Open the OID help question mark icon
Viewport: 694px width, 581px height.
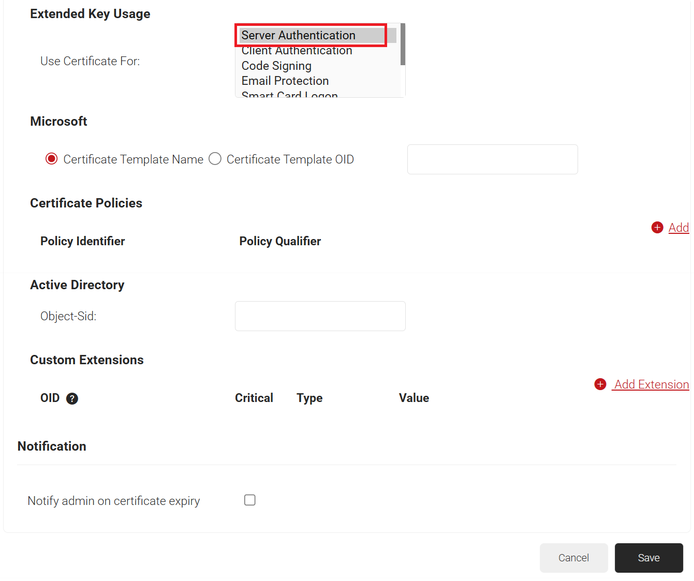click(72, 398)
